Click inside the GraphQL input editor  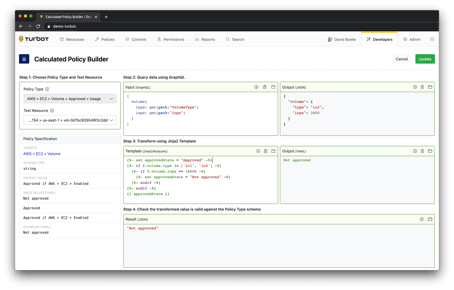(201, 114)
